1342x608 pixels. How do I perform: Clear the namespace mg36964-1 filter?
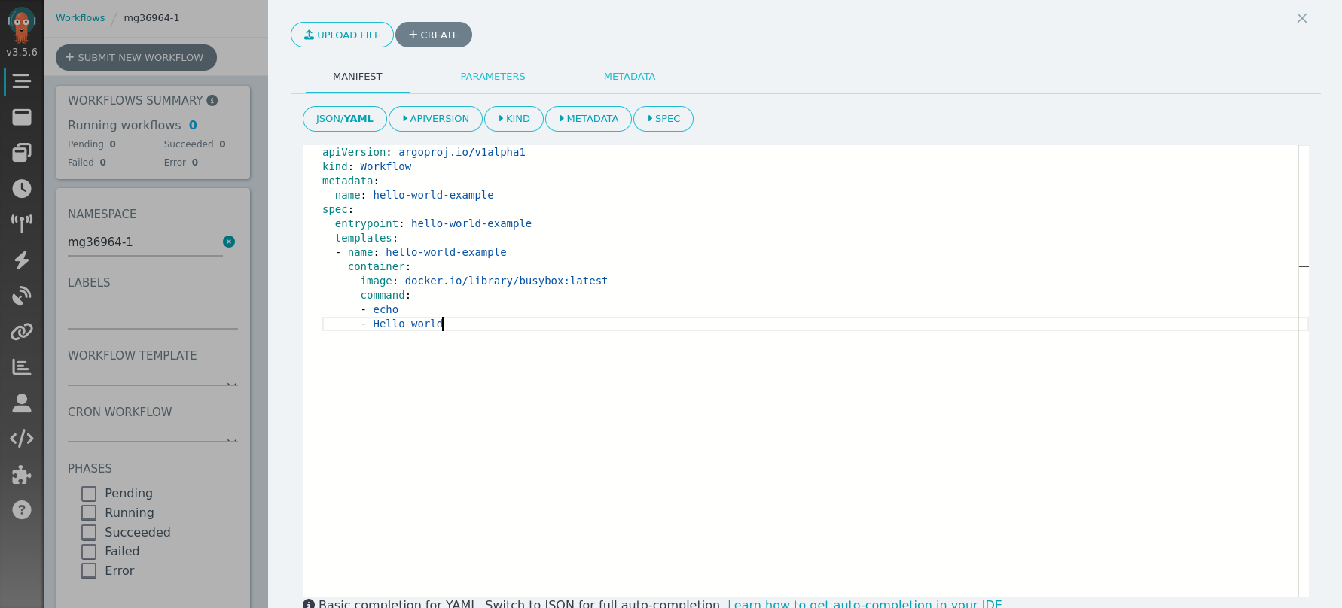click(229, 242)
